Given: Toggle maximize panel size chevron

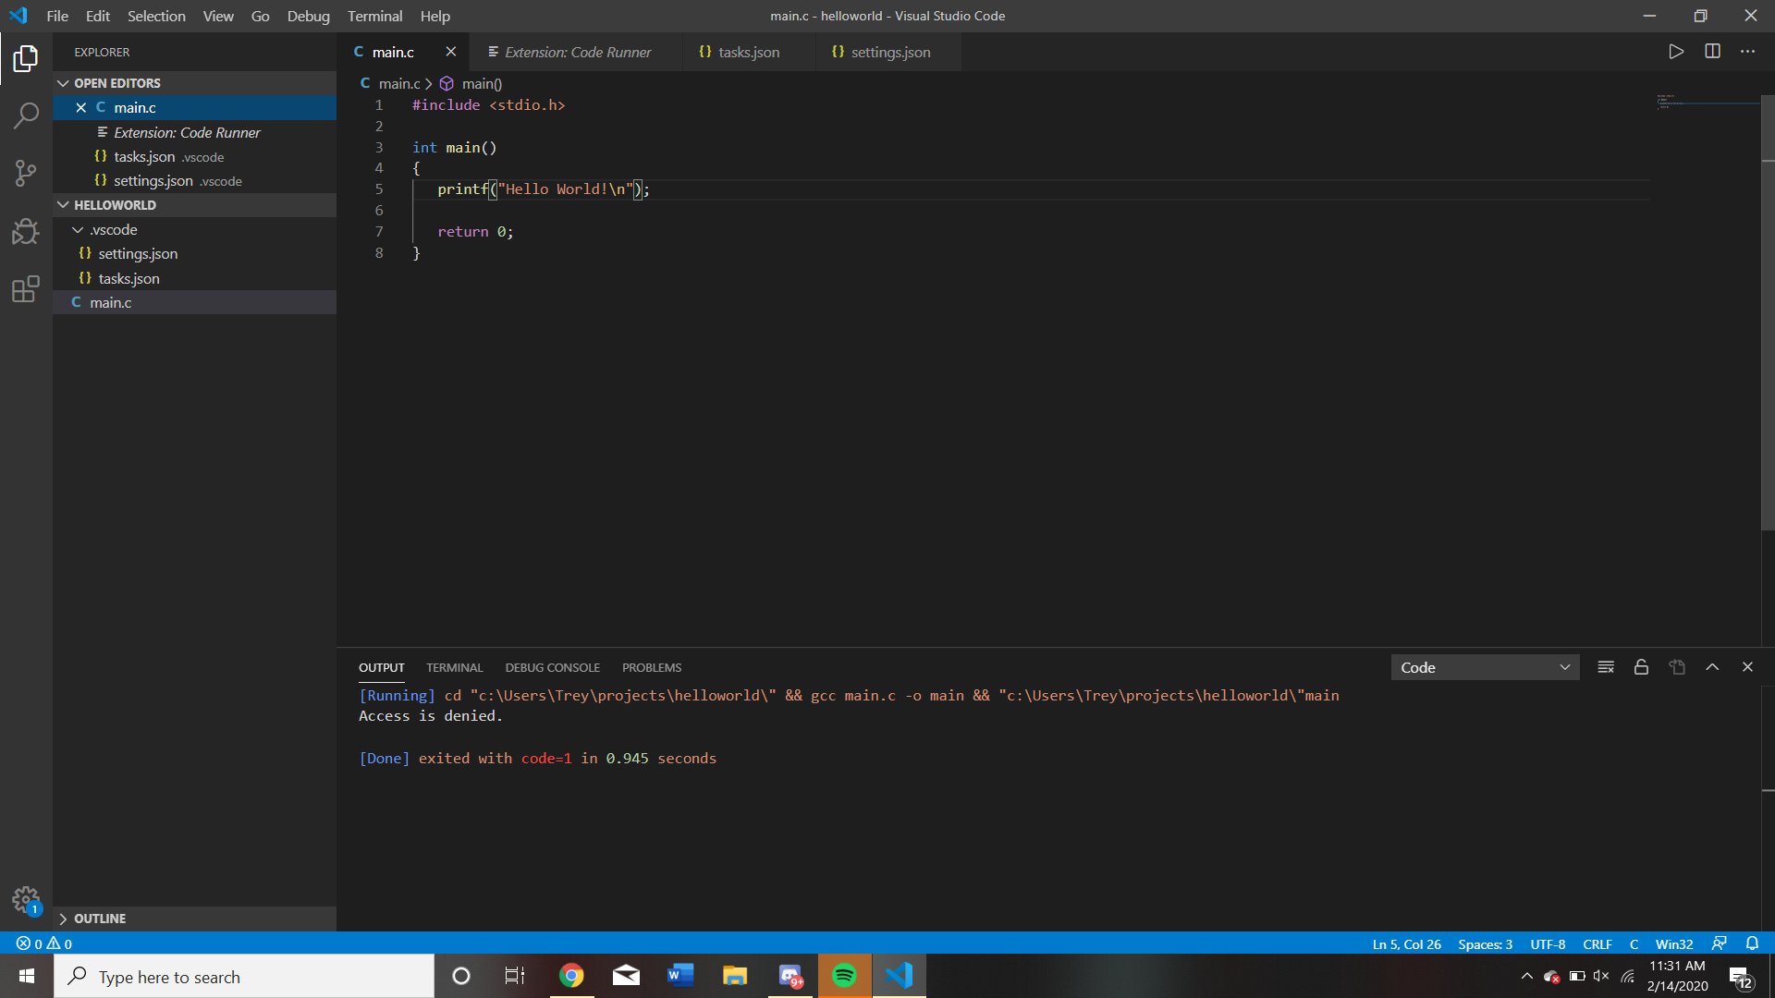Looking at the screenshot, I should pyautogui.click(x=1712, y=667).
